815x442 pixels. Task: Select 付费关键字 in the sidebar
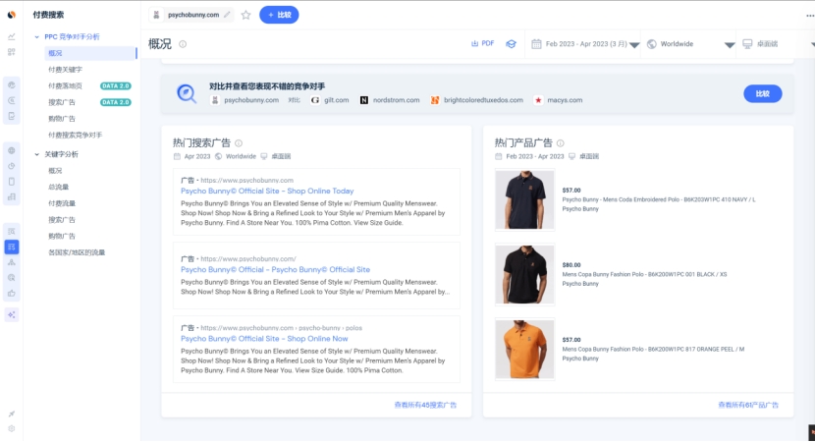point(65,70)
